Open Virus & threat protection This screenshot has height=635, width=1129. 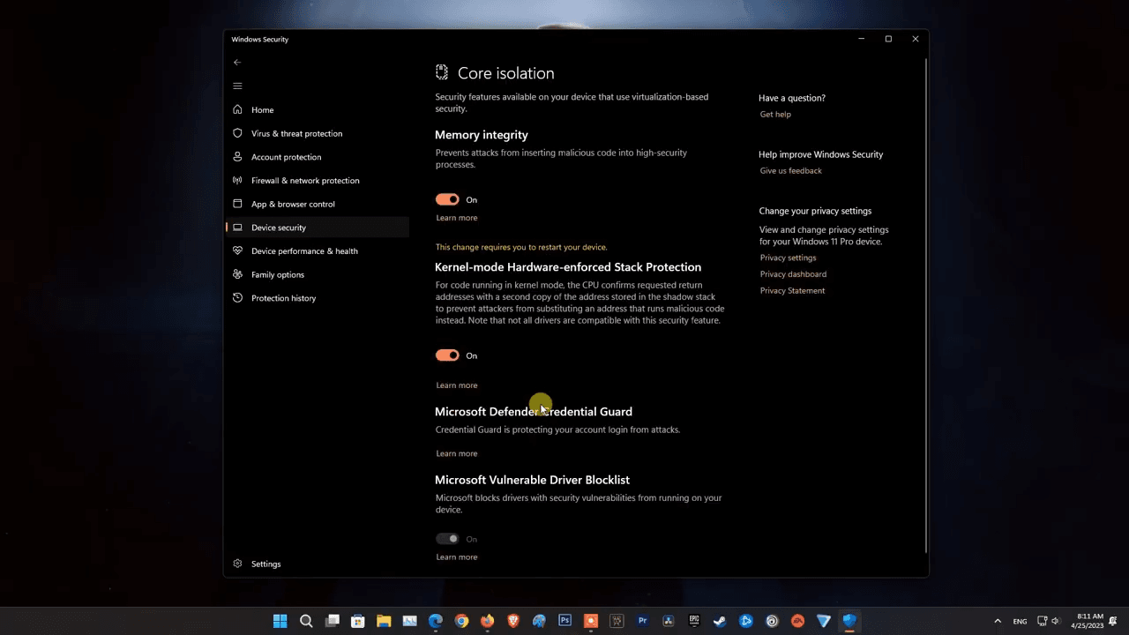tap(318, 133)
